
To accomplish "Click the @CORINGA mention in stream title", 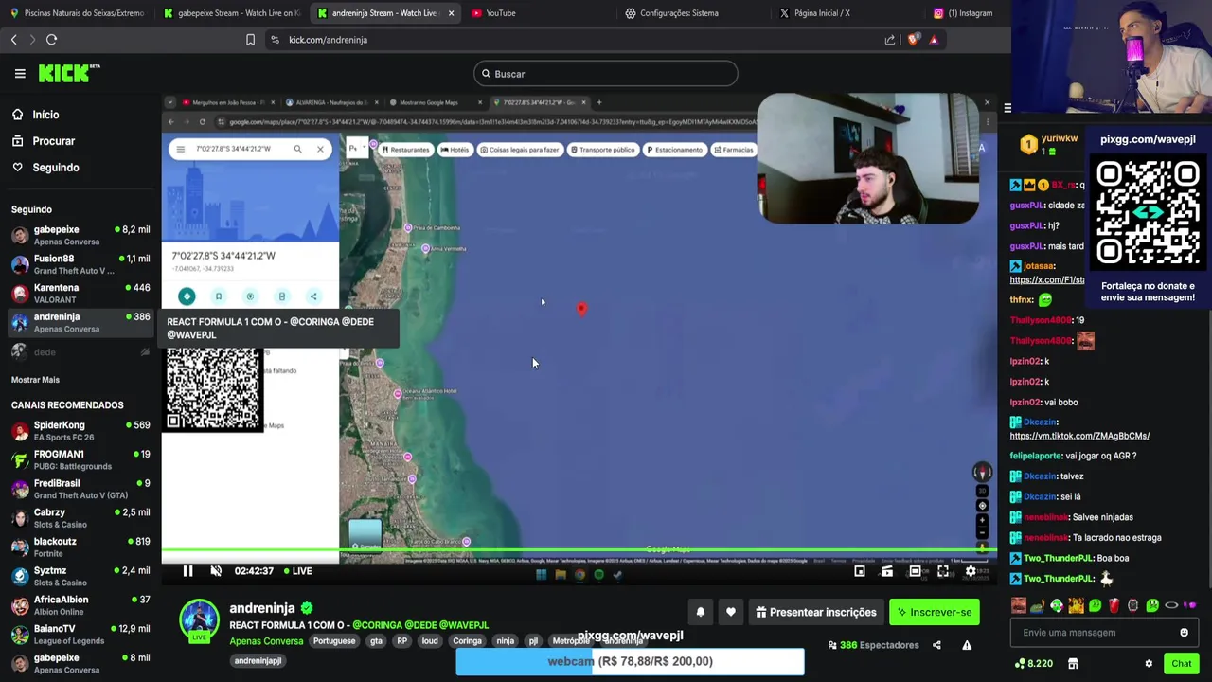I will coord(379,625).
